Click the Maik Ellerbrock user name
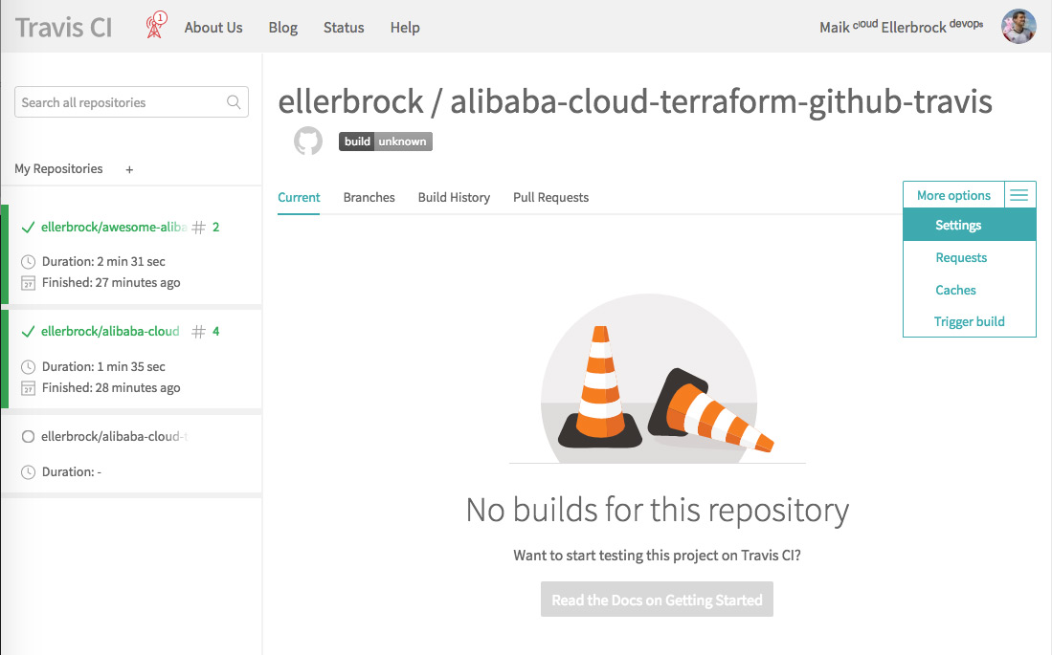Screen dimensions: 1052x655 [x=901, y=27]
